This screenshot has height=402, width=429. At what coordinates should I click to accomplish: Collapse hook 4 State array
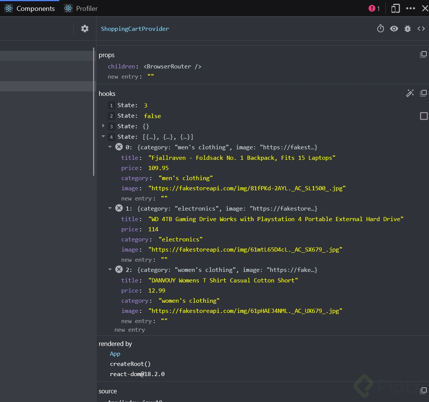point(103,137)
